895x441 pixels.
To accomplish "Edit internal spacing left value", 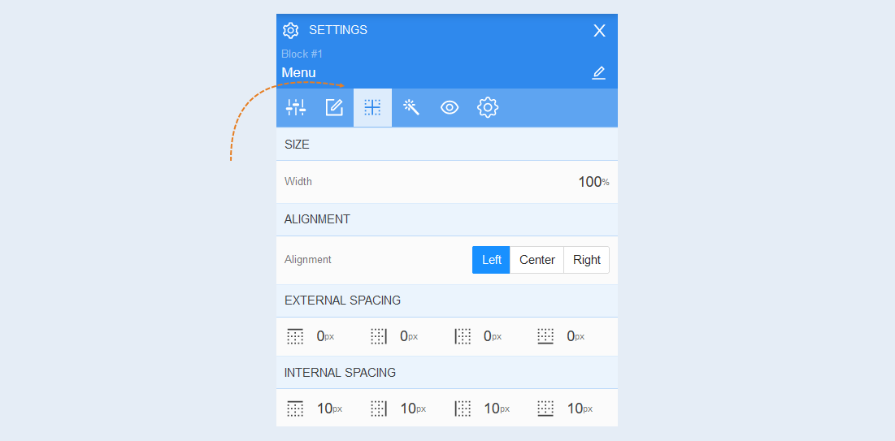I will point(497,409).
